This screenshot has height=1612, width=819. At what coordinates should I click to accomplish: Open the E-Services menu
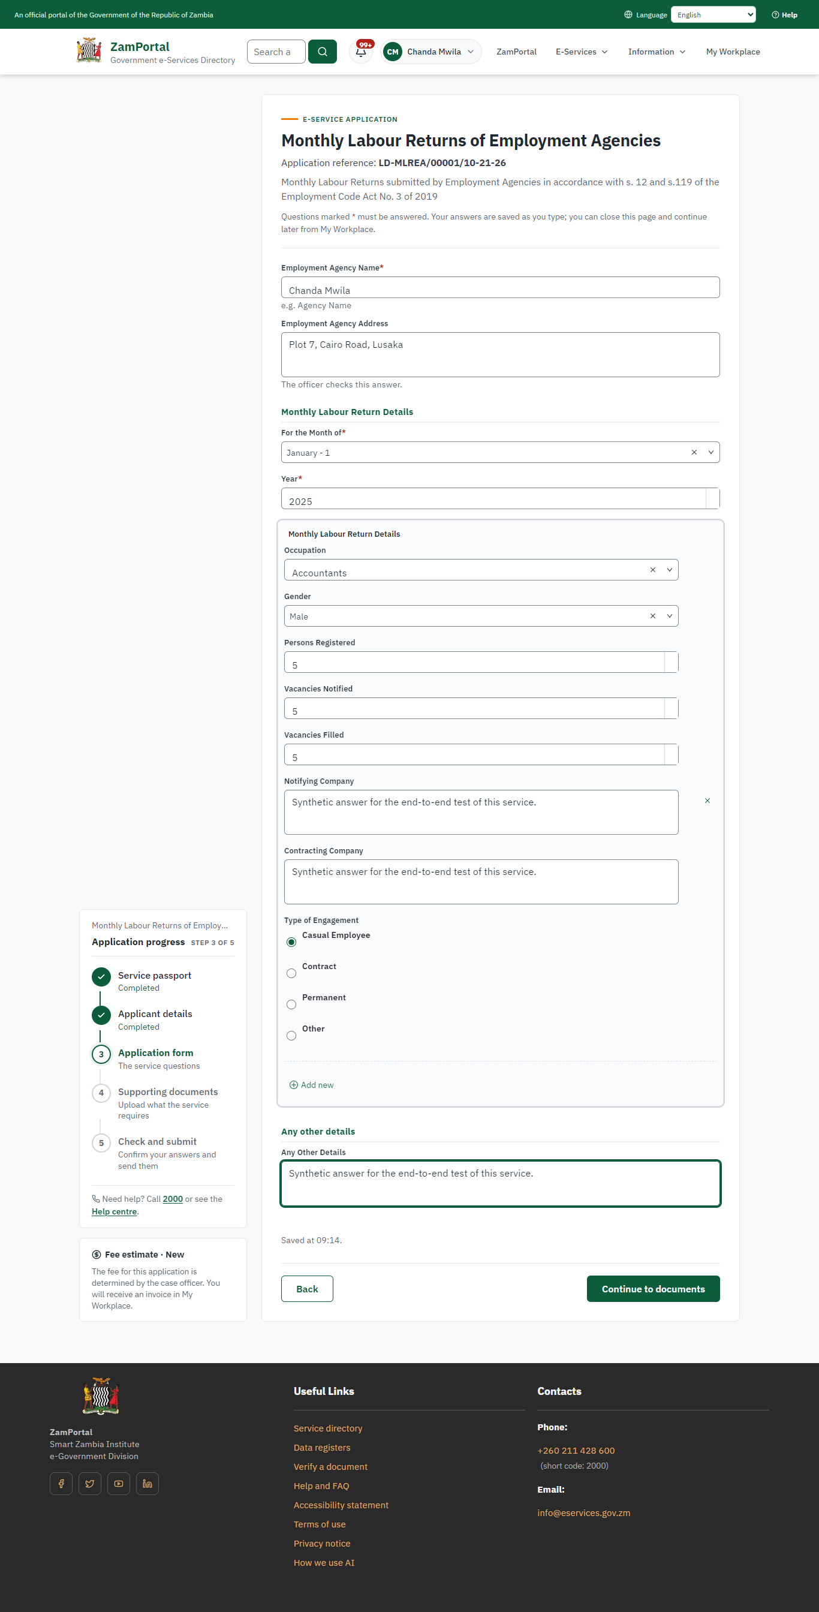[581, 52]
